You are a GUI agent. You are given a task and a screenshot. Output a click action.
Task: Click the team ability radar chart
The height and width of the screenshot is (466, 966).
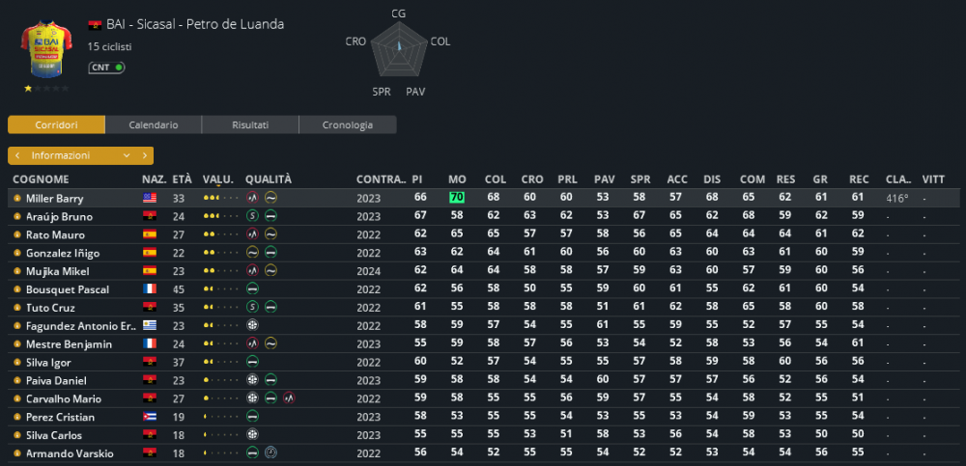click(399, 50)
